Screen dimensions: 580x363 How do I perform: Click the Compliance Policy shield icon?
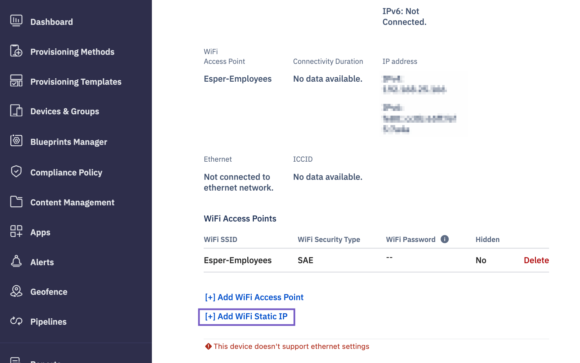point(16,171)
